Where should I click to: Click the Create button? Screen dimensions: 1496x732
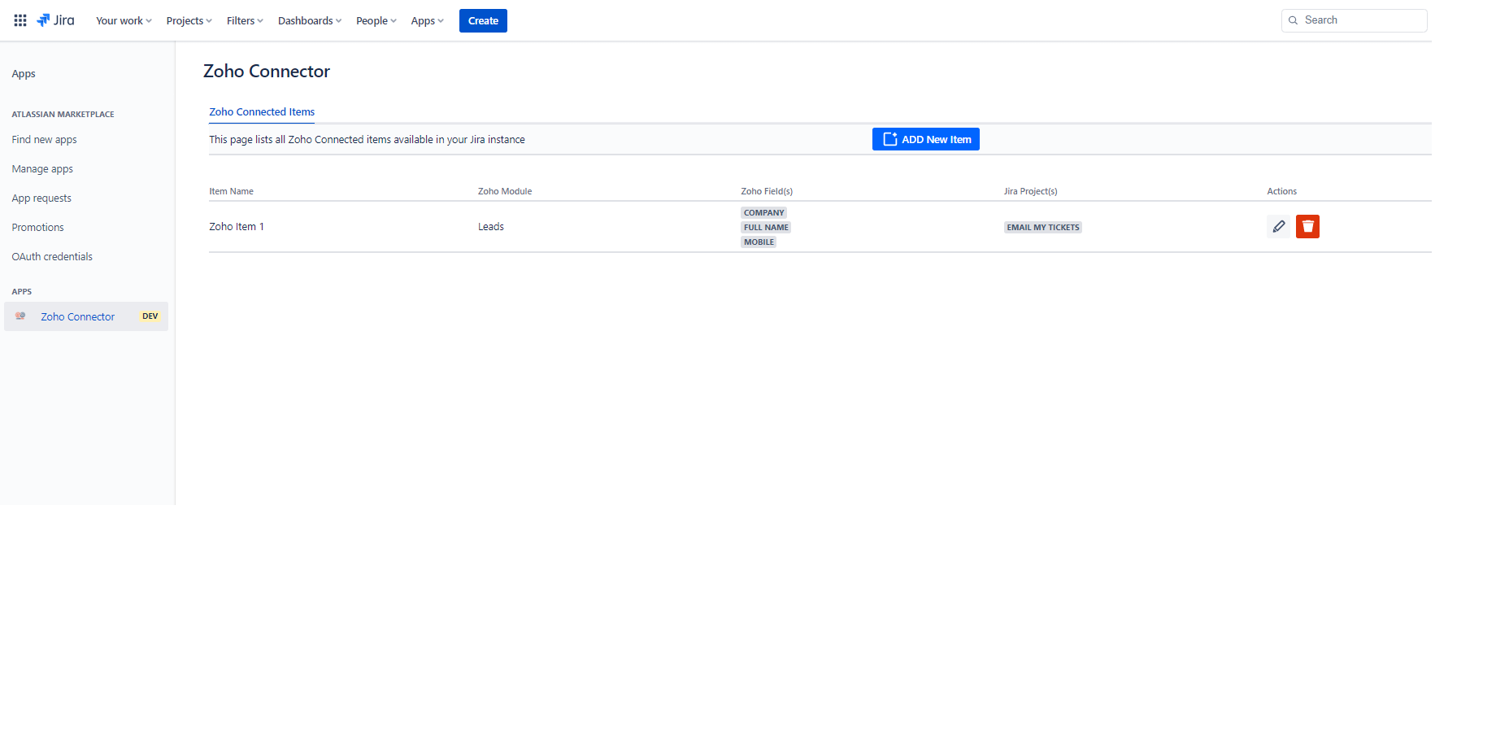pos(483,21)
